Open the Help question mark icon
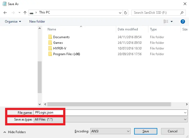The height and width of the screenshot is (138, 189). click(183, 22)
